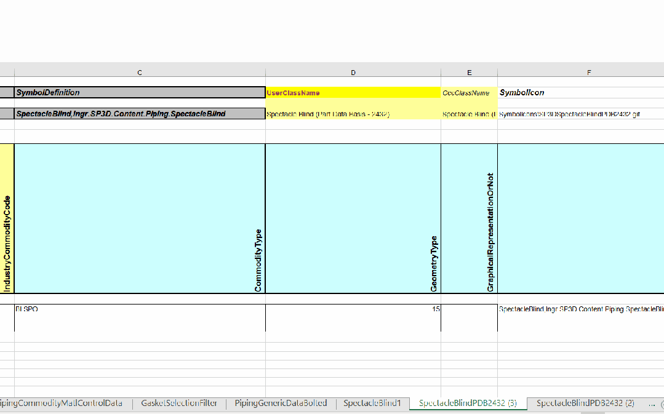Select the SymbolIcon header cell

tap(580, 93)
